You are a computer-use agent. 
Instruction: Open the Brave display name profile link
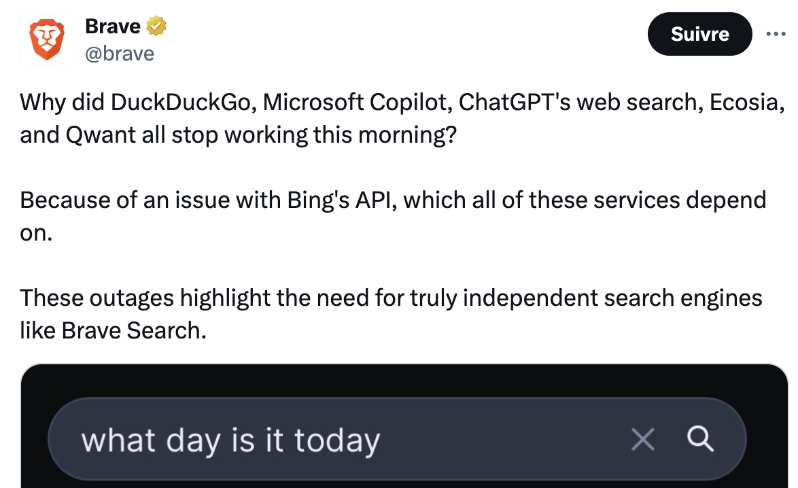112,27
